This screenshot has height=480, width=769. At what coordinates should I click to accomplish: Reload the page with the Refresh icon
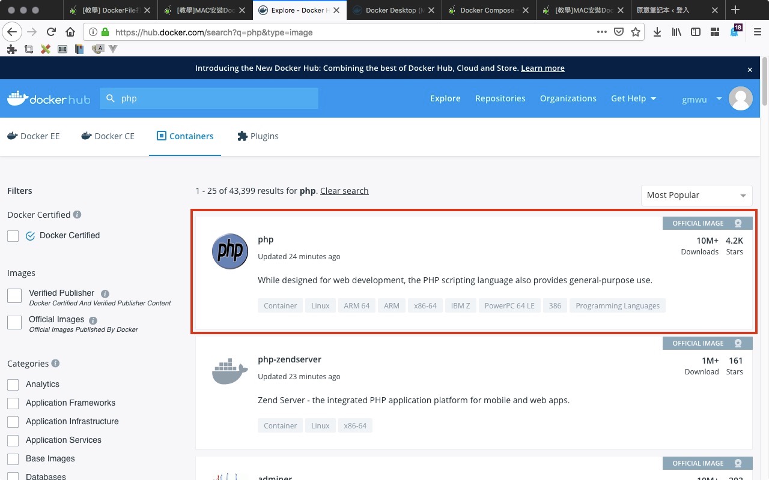point(51,32)
